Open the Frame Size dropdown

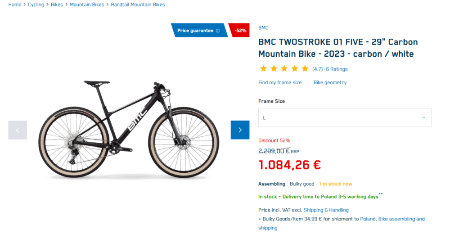click(344, 117)
